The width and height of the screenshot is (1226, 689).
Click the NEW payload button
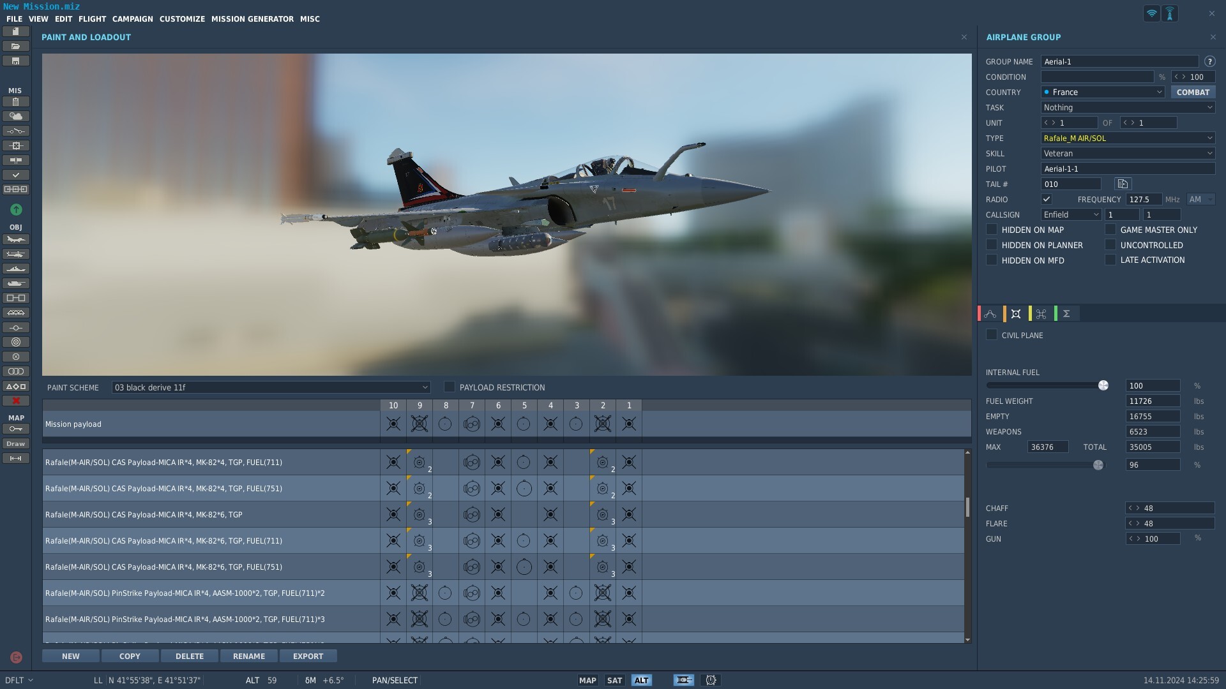coord(71,656)
